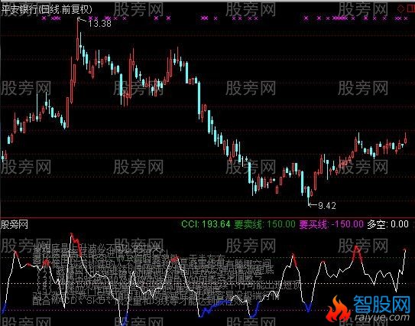Click the CCI: 193.64 indicator value
This screenshot has width=415, height=326.
tap(206, 224)
